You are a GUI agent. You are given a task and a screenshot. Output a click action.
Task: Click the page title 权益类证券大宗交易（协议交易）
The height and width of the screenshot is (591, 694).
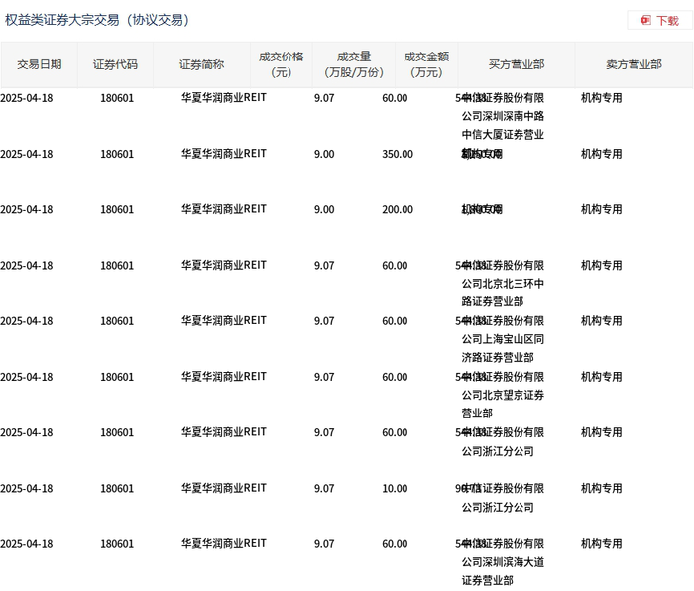97,20
